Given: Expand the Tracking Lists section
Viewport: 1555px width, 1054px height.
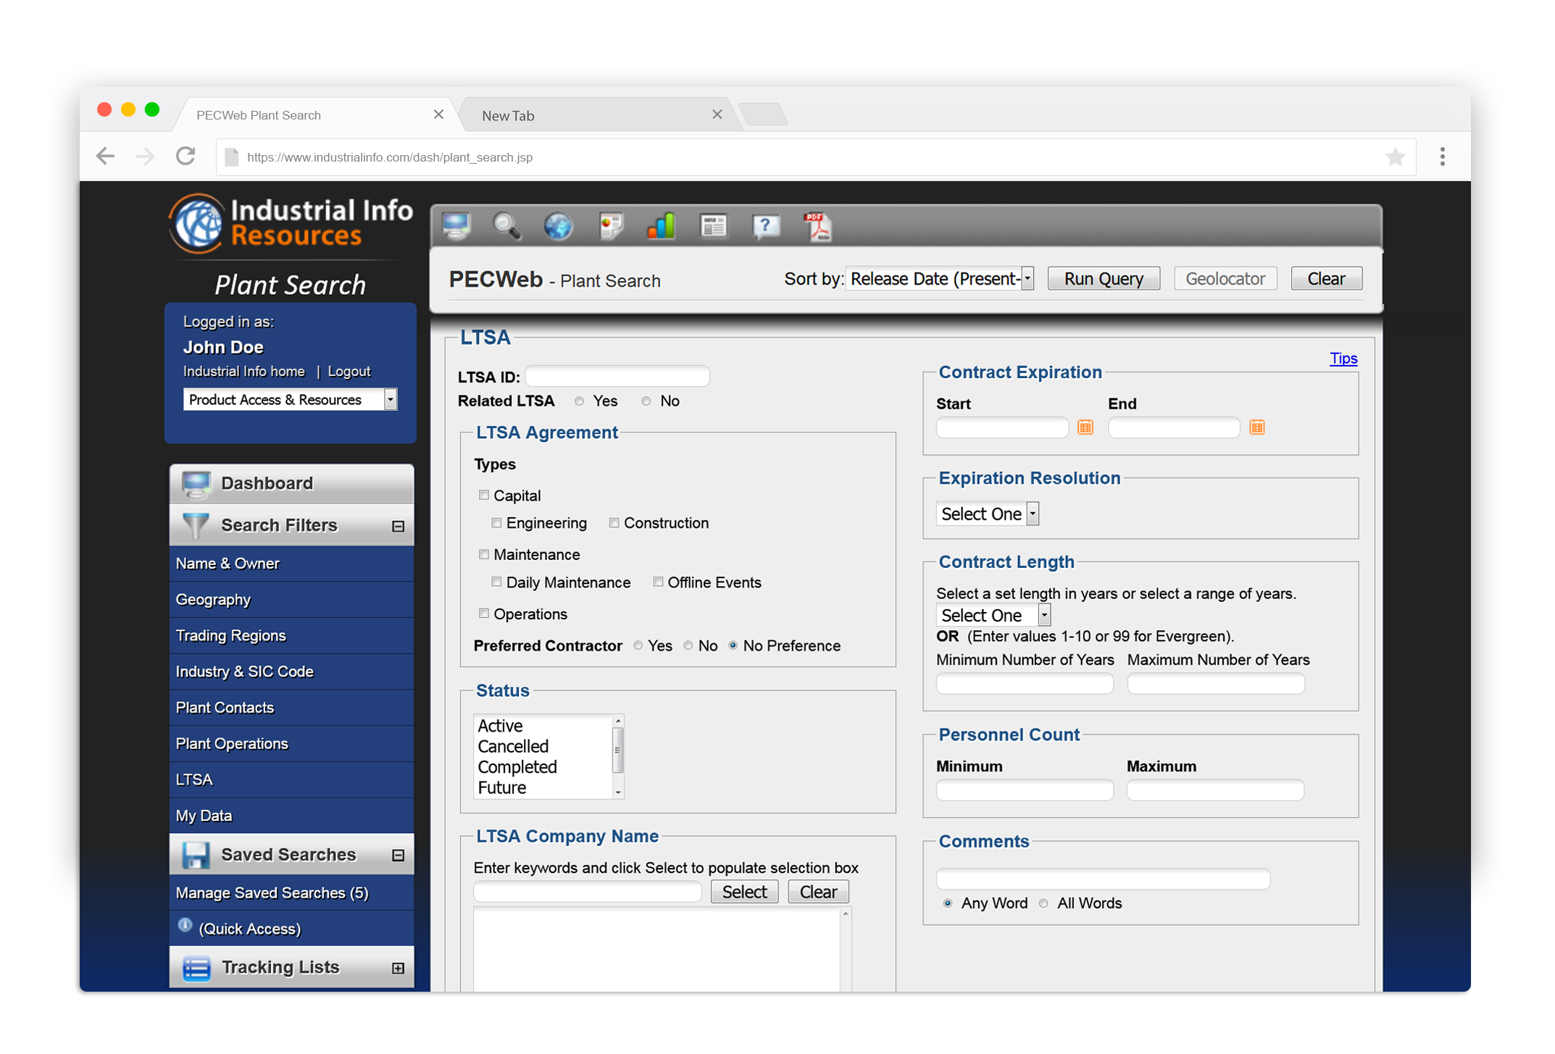Looking at the screenshot, I should pos(398,969).
